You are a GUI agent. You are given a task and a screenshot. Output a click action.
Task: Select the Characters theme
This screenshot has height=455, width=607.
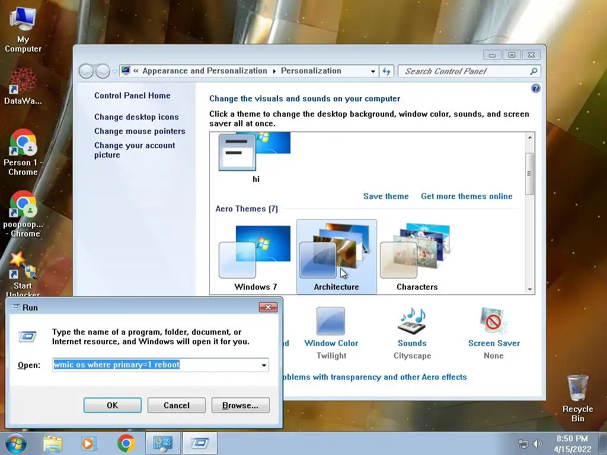[x=417, y=257]
